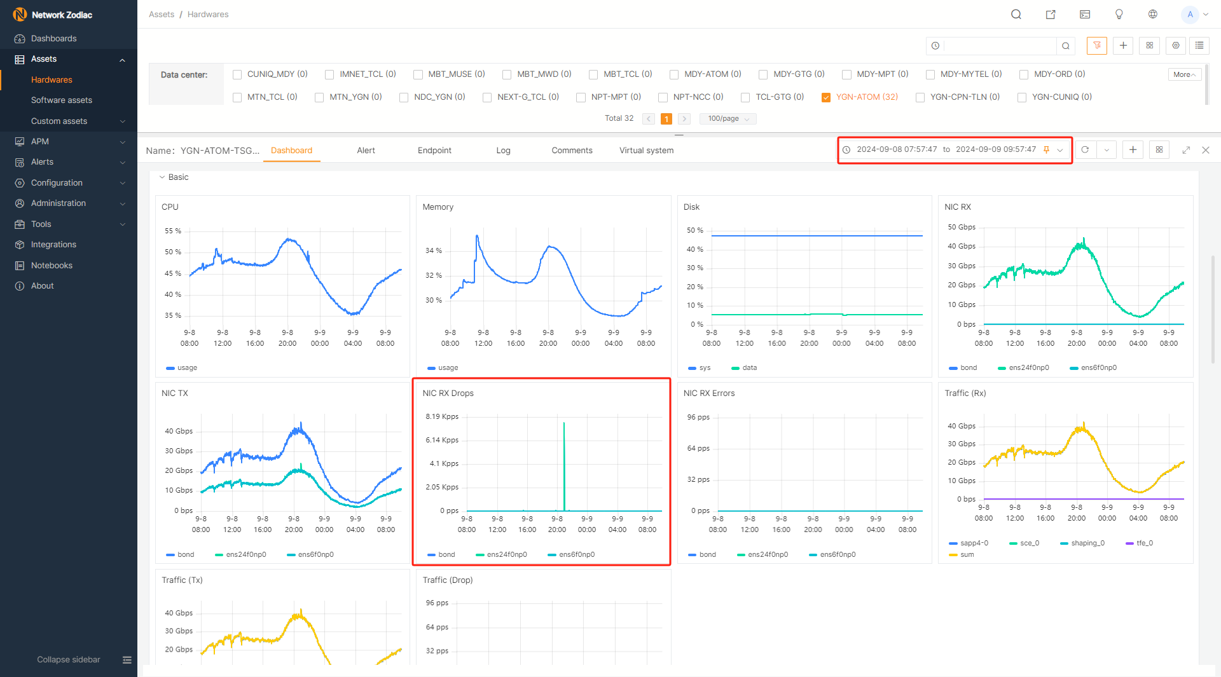Screen dimensions: 1221x677
Task: Check the CUNIQ_MDY data center checkbox
Action: pyautogui.click(x=237, y=74)
